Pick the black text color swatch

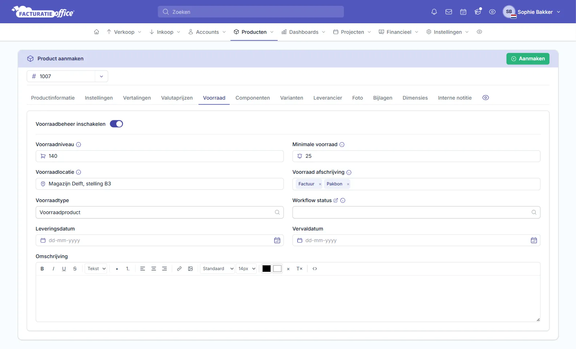(266, 269)
